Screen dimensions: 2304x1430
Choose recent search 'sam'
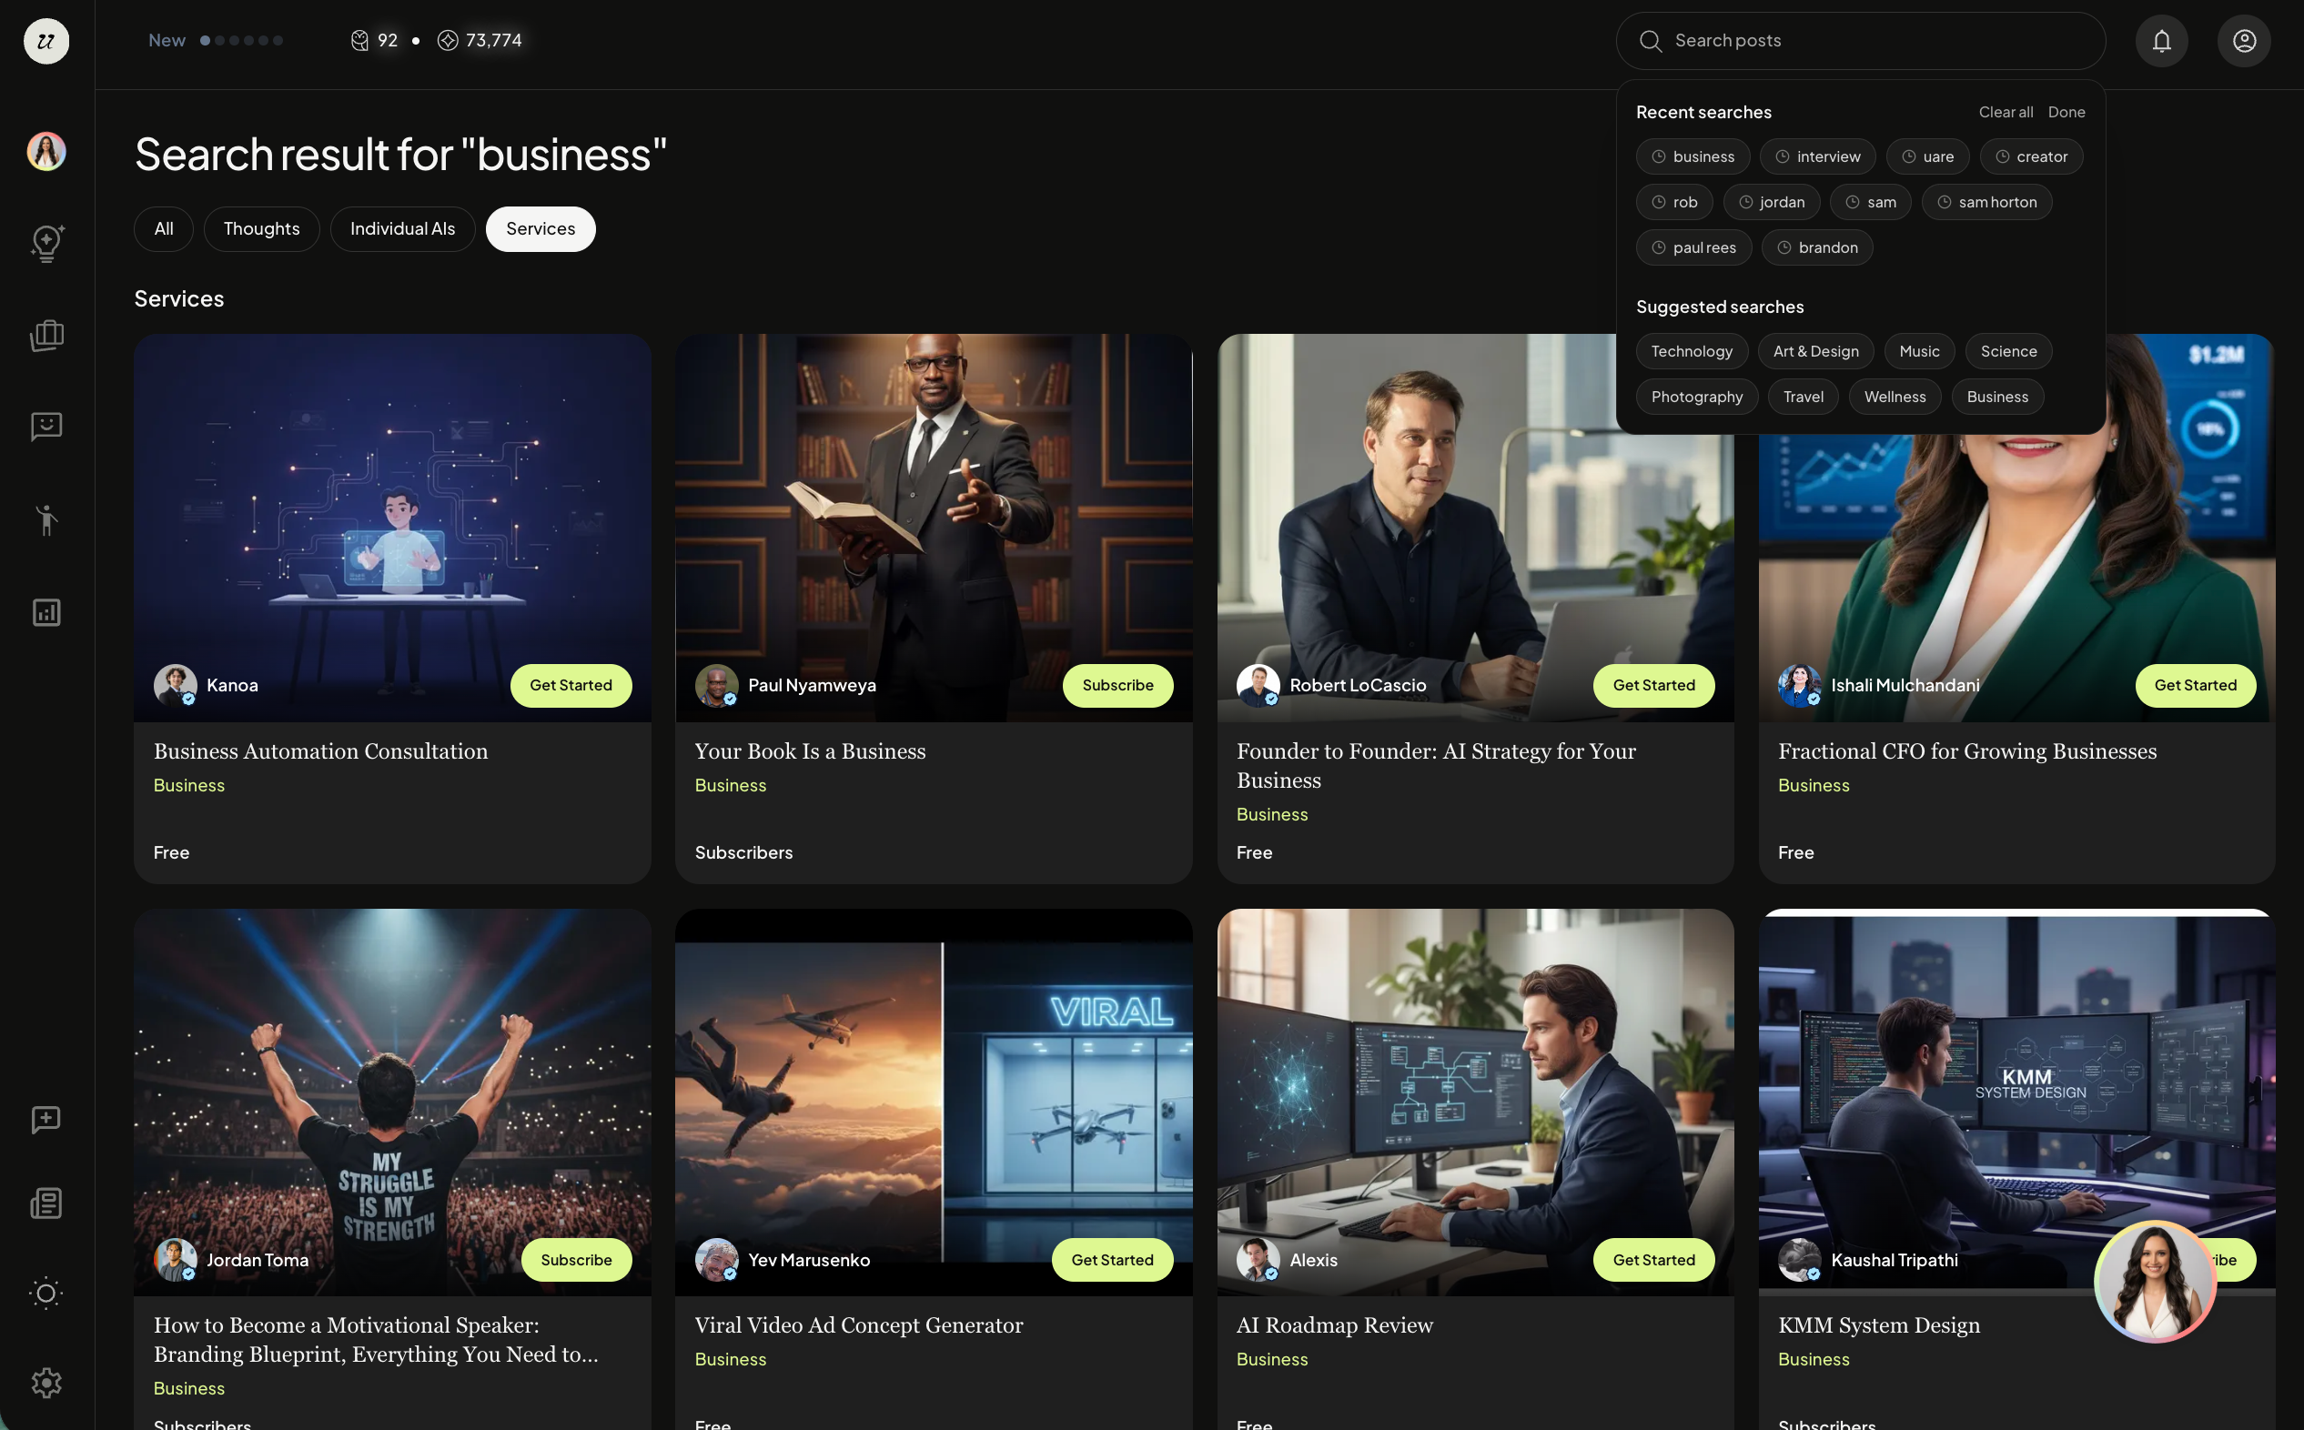tap(1870, 202)
